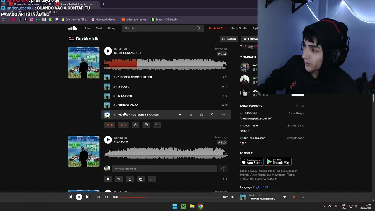The image size is (375, 211).
Task: Change language from English (US)
Action: point(260,187)
